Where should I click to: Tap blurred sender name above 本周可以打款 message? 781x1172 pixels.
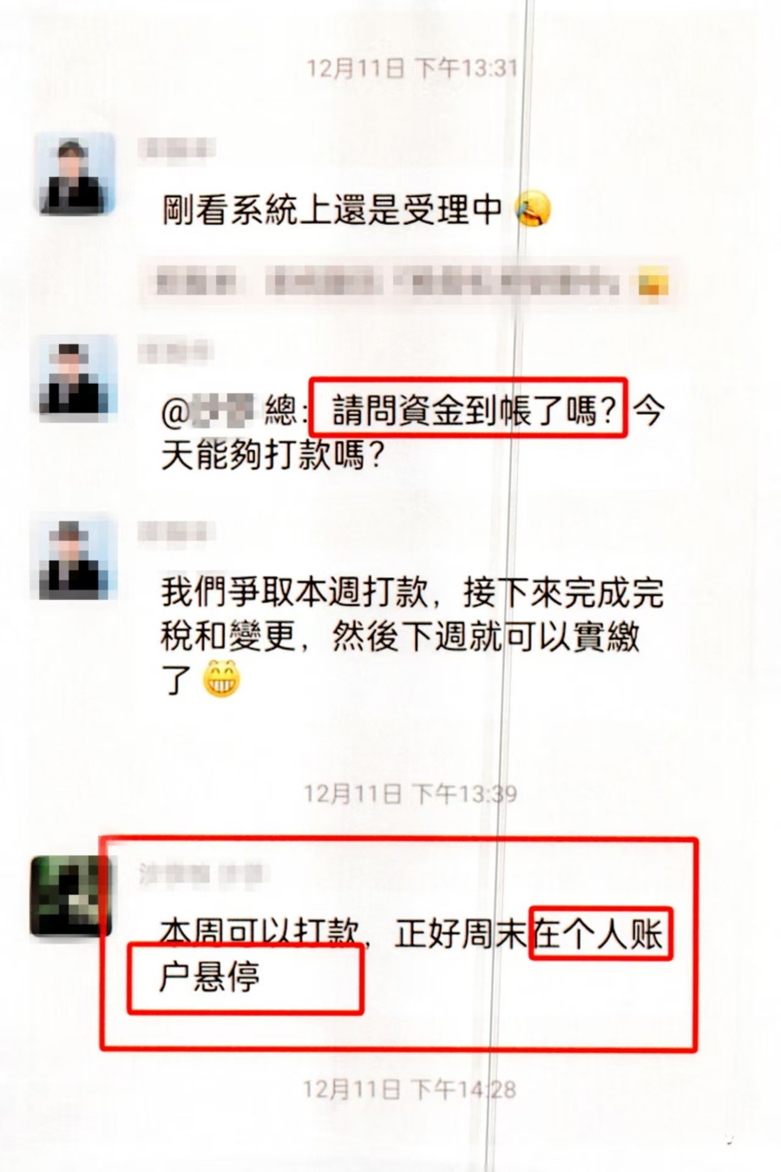point(203,874)
